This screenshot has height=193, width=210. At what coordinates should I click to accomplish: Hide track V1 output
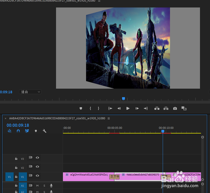point(37,175)
